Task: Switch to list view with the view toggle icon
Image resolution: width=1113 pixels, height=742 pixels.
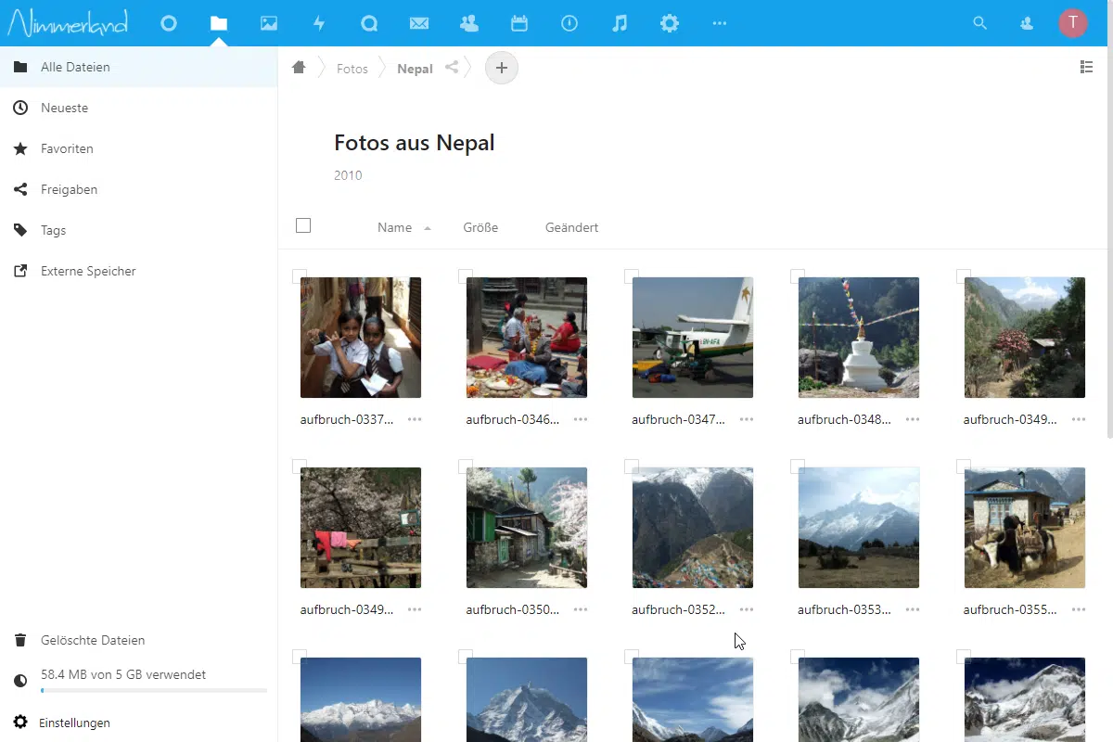Action: click(1087, 67)
